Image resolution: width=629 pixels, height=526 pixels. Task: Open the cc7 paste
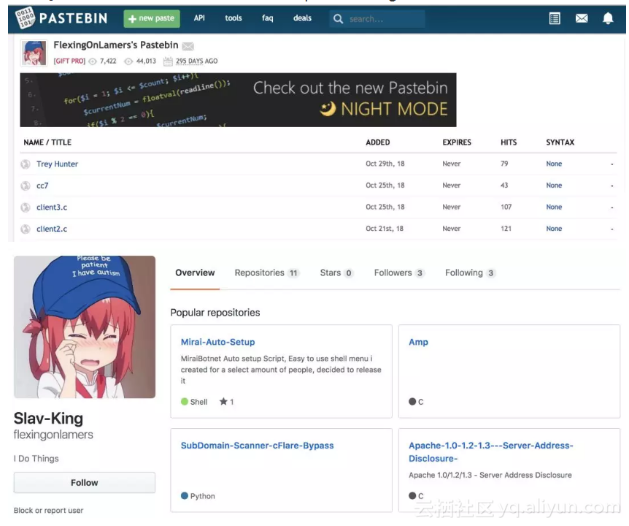pyautogui.click(x=42, y=186)
